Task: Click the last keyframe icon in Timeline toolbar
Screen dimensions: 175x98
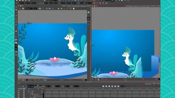Action: pyautogui.click(x=118, y=86)
